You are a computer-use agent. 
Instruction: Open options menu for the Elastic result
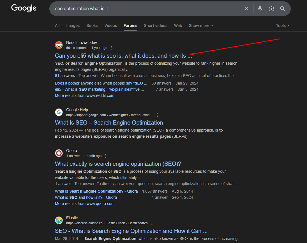pyautogui.click(x=152, y=223)
